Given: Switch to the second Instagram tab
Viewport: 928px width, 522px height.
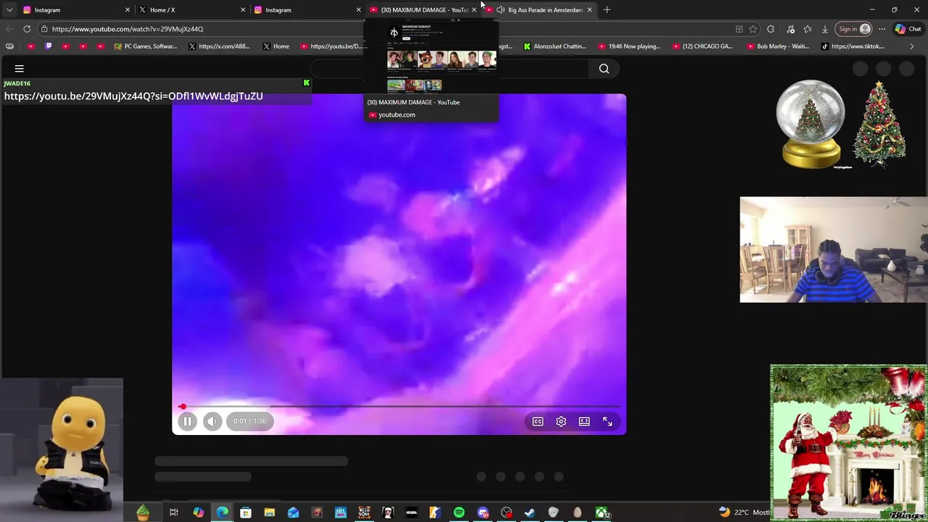Looking at the screenshot, I should (x=307, y=10).
